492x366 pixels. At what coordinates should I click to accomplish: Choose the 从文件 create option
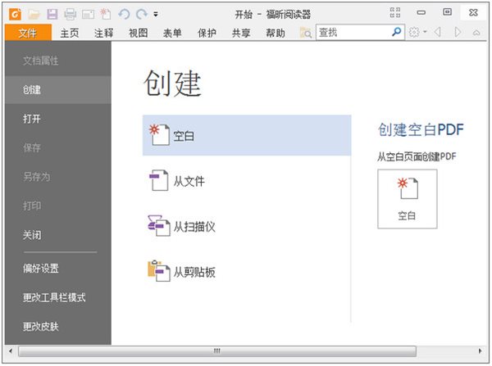coord(247,181)
